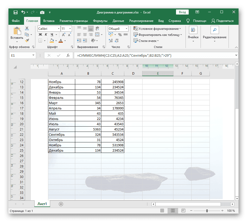Click the Вход sign-in button
The height and width of the screenshot is (222, 247).
click(182, 12)
